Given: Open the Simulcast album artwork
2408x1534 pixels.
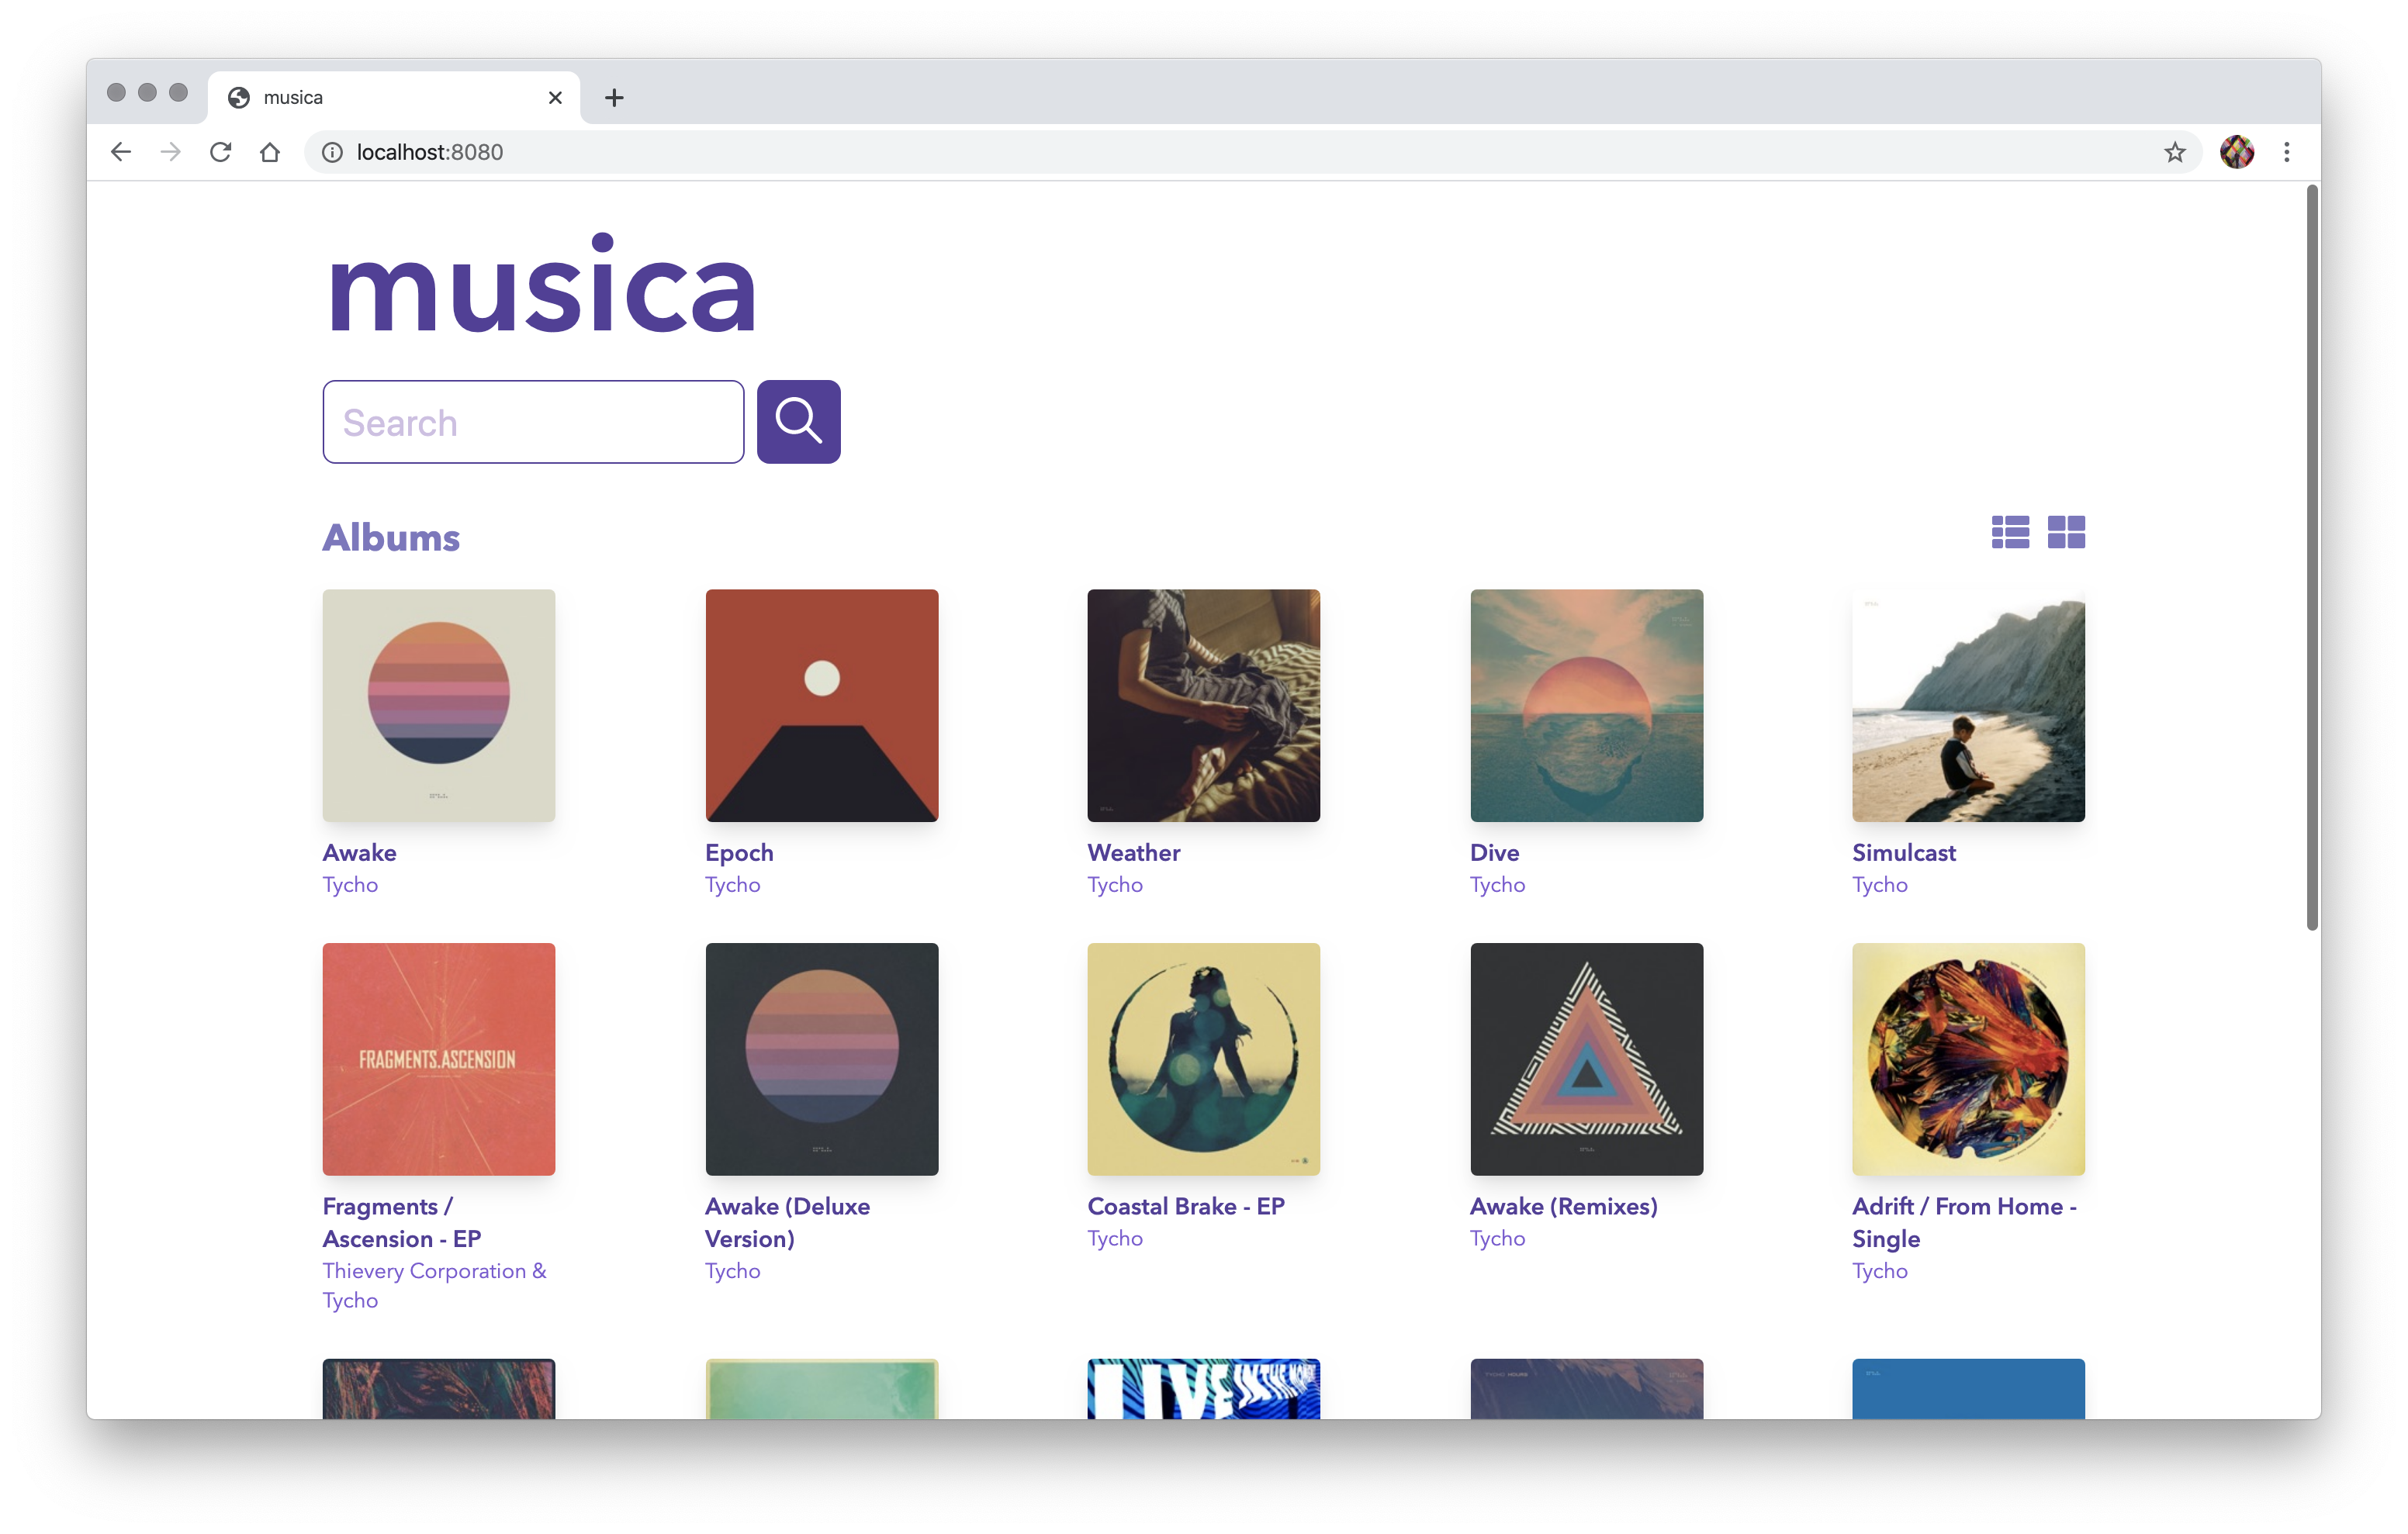Looking at the screenshot, I should coord(1967,705).
